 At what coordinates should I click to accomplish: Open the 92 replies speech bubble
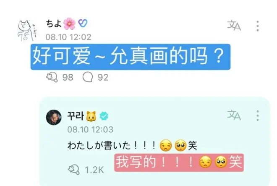tap(88, 77)
